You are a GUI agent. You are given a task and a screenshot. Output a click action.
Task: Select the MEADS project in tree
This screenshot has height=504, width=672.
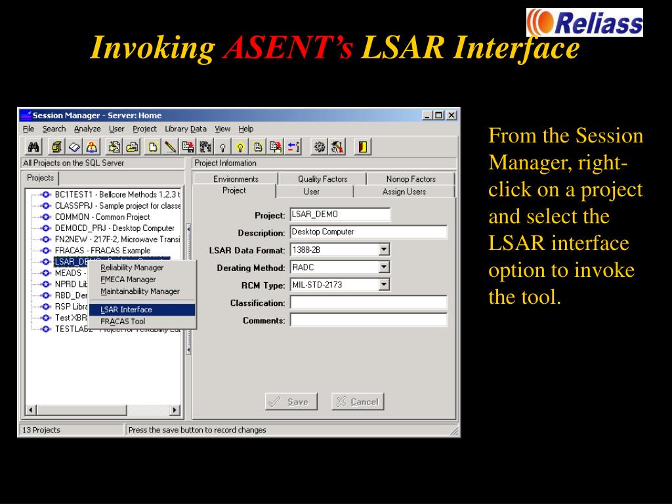[x=71, y=273]
